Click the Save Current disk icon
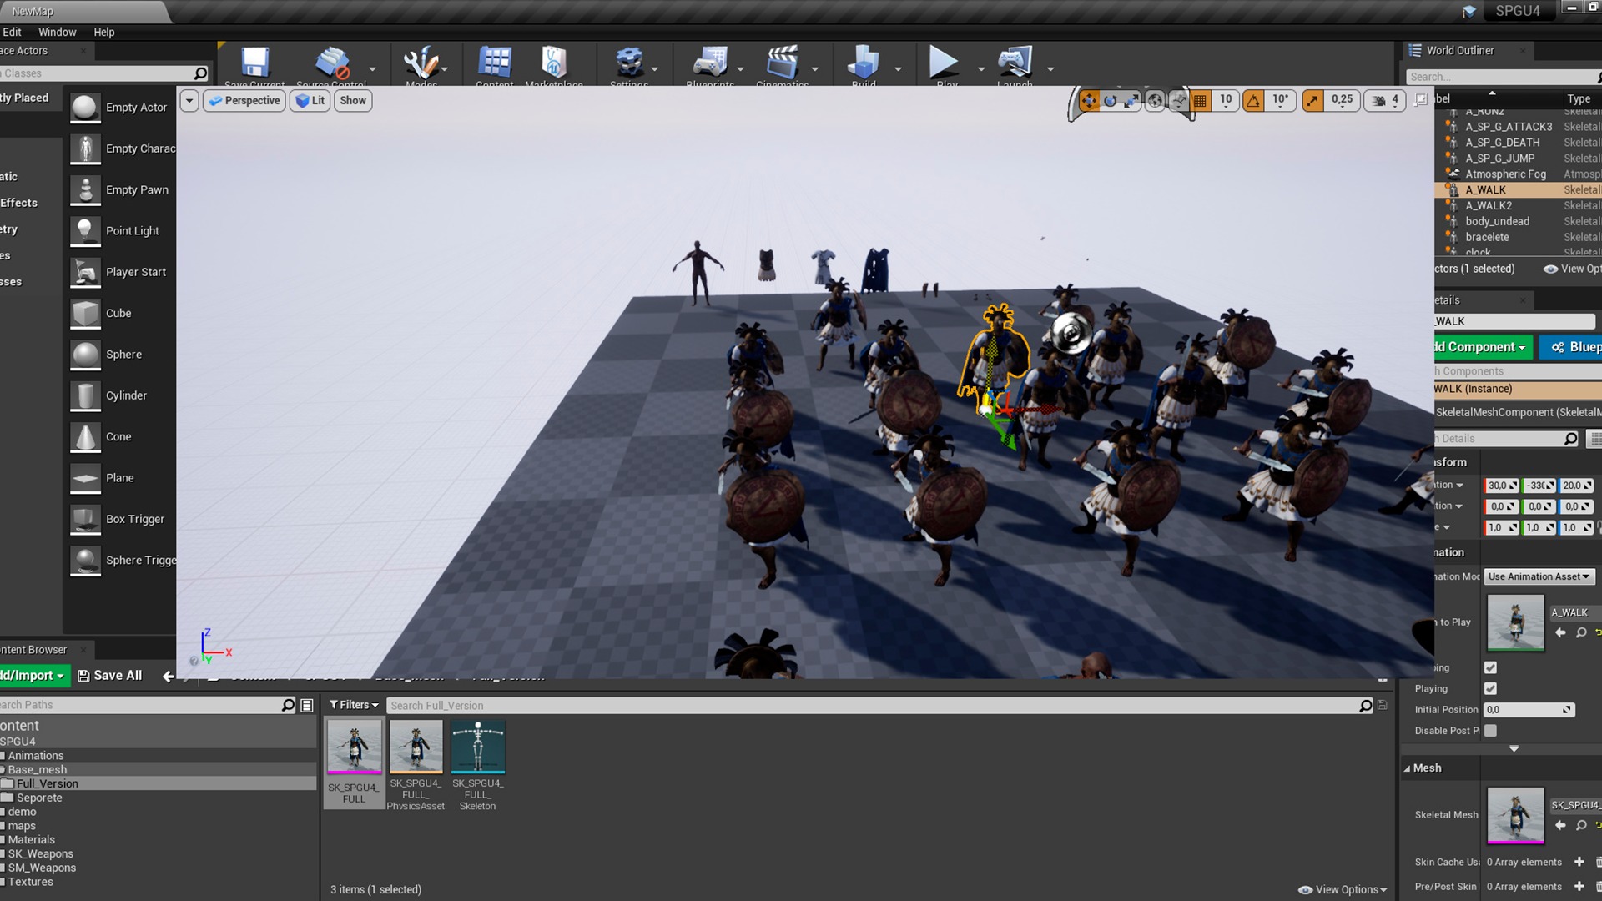The height and width of the screenshot is (901, 1602). pos(254,63)
